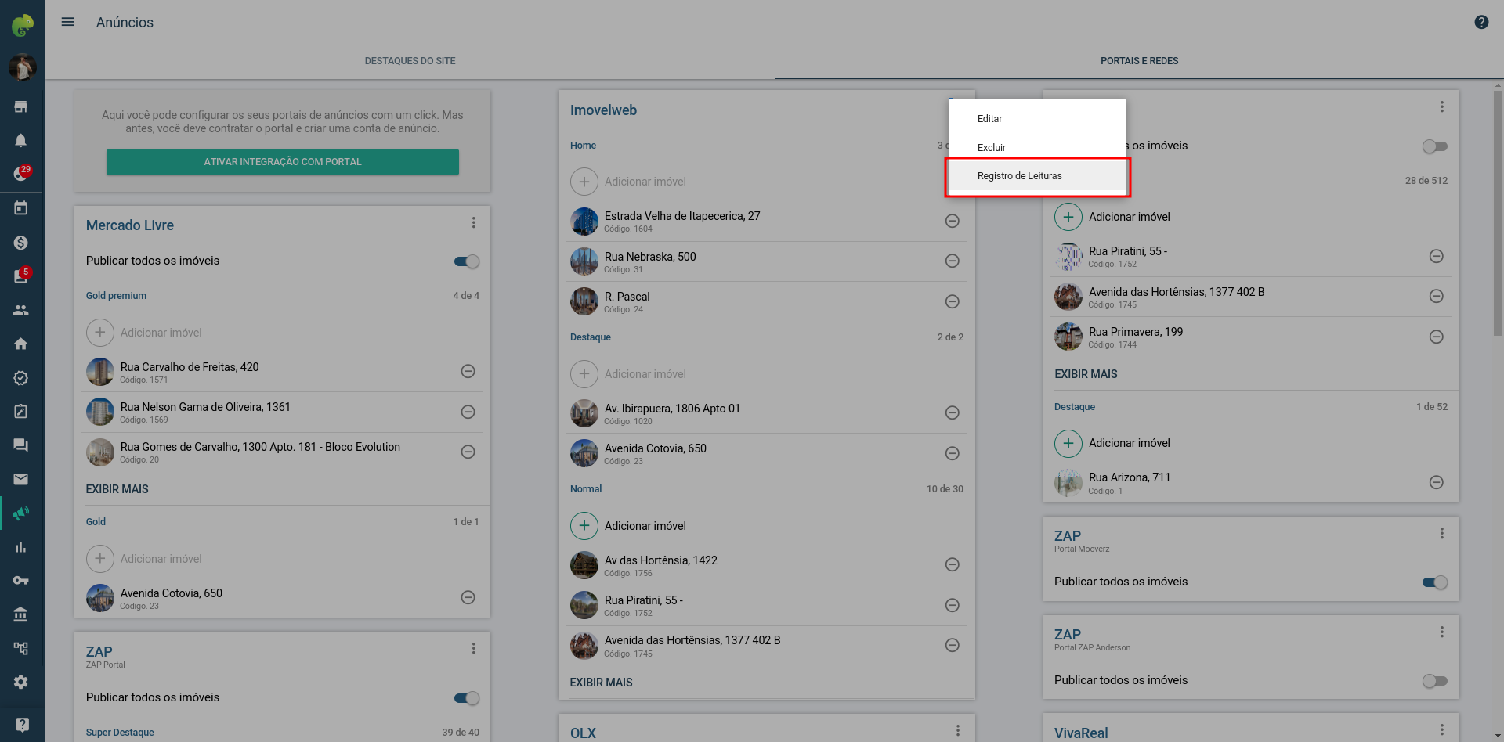Open ZAP Anderson card options menu
The width and height of the screenshot is (1504, 742).
pos(1441,632)
